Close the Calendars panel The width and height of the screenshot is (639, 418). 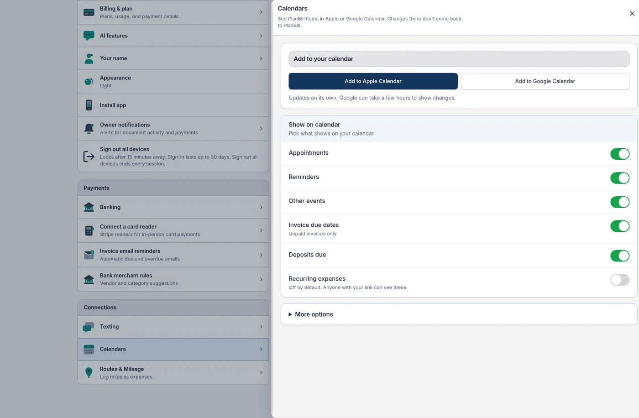[632, 14]
